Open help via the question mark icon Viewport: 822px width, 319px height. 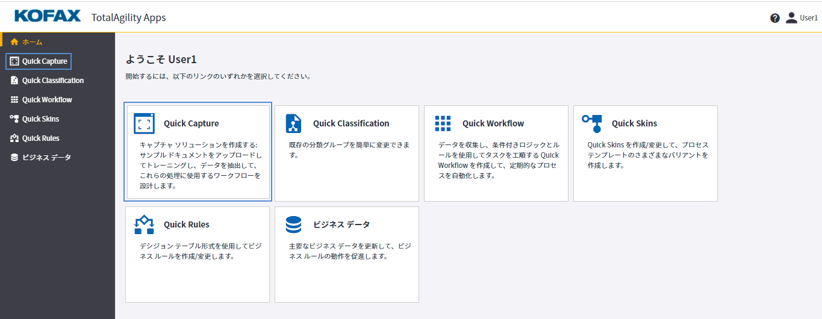(x=775, y=18)
